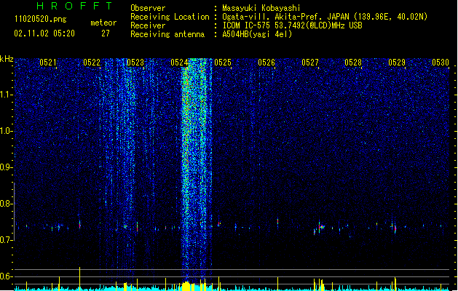Click the red echo blip near 0529
This screenshot has width=458, height=291.
(x=395, y=228)
